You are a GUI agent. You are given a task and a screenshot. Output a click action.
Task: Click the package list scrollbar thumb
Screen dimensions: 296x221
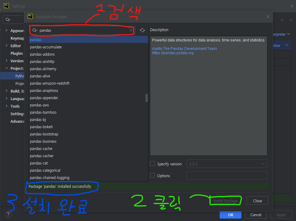tap(146, 98)
